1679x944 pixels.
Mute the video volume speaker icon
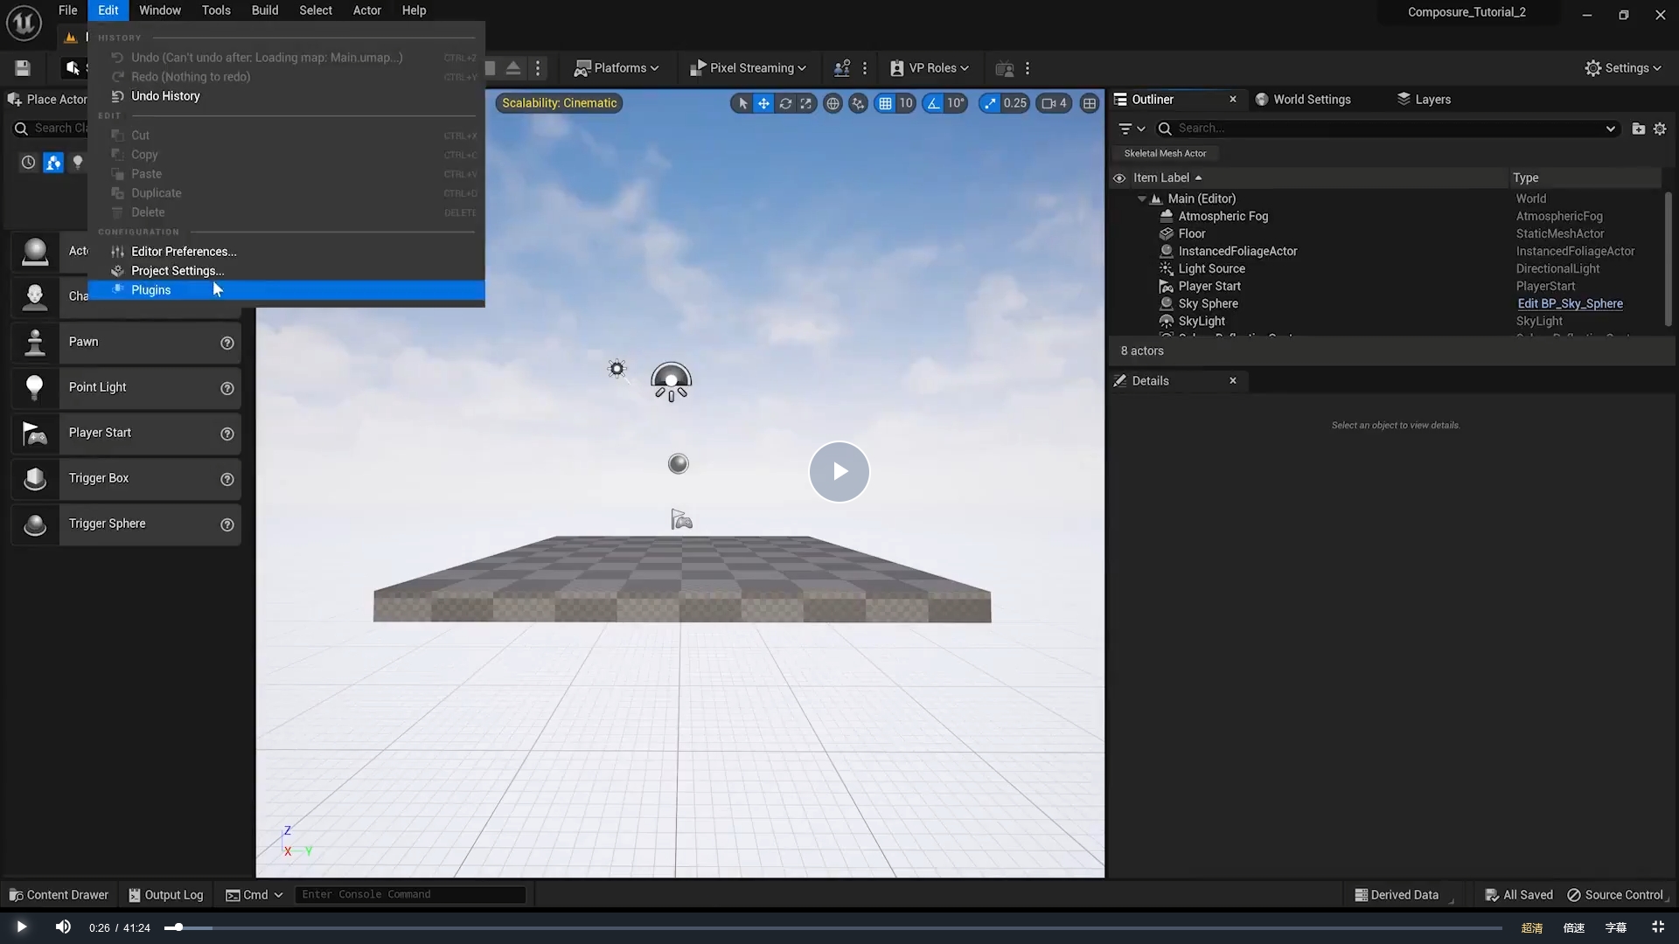pos(63,927)
